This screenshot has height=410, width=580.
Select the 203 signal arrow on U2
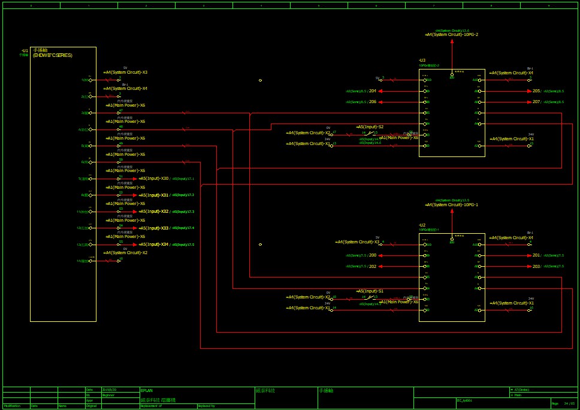pyautogui.click(x=527, y=266)
